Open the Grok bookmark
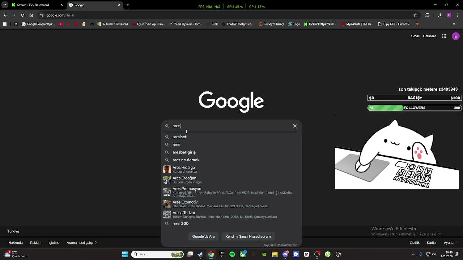Image resolution: width=463 pixels, height=260 pixels. (212, 24)
